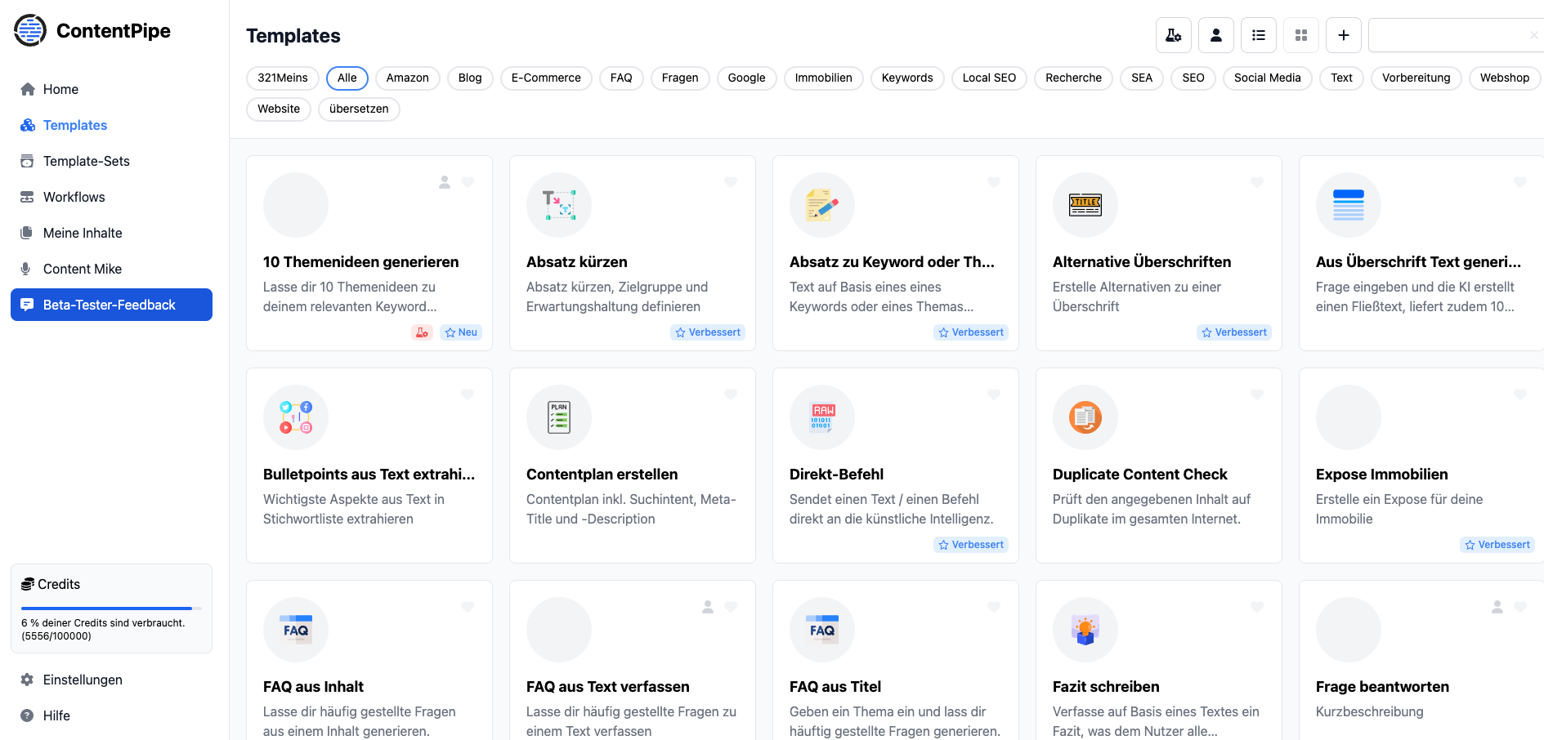This screenshot has width=1544, height=740.
Task: Choose the E-Commerce filter chip
Action: (x=546, y=78)
